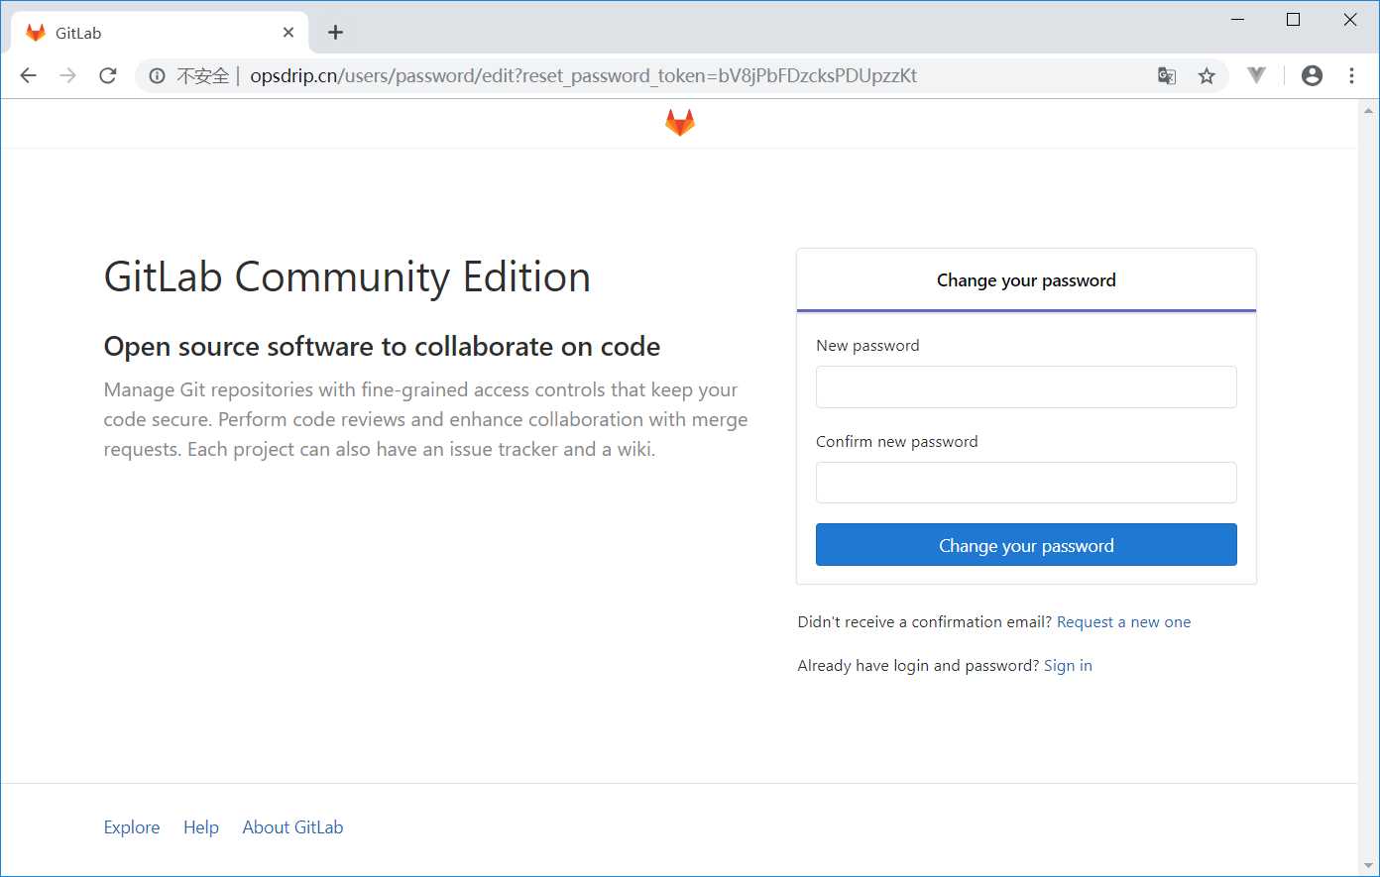Open the Vue devtools extension icon

[1256, 75]
